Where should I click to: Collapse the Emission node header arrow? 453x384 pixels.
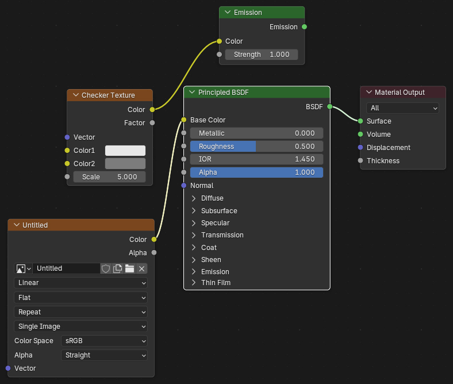[x=228, y=13]
